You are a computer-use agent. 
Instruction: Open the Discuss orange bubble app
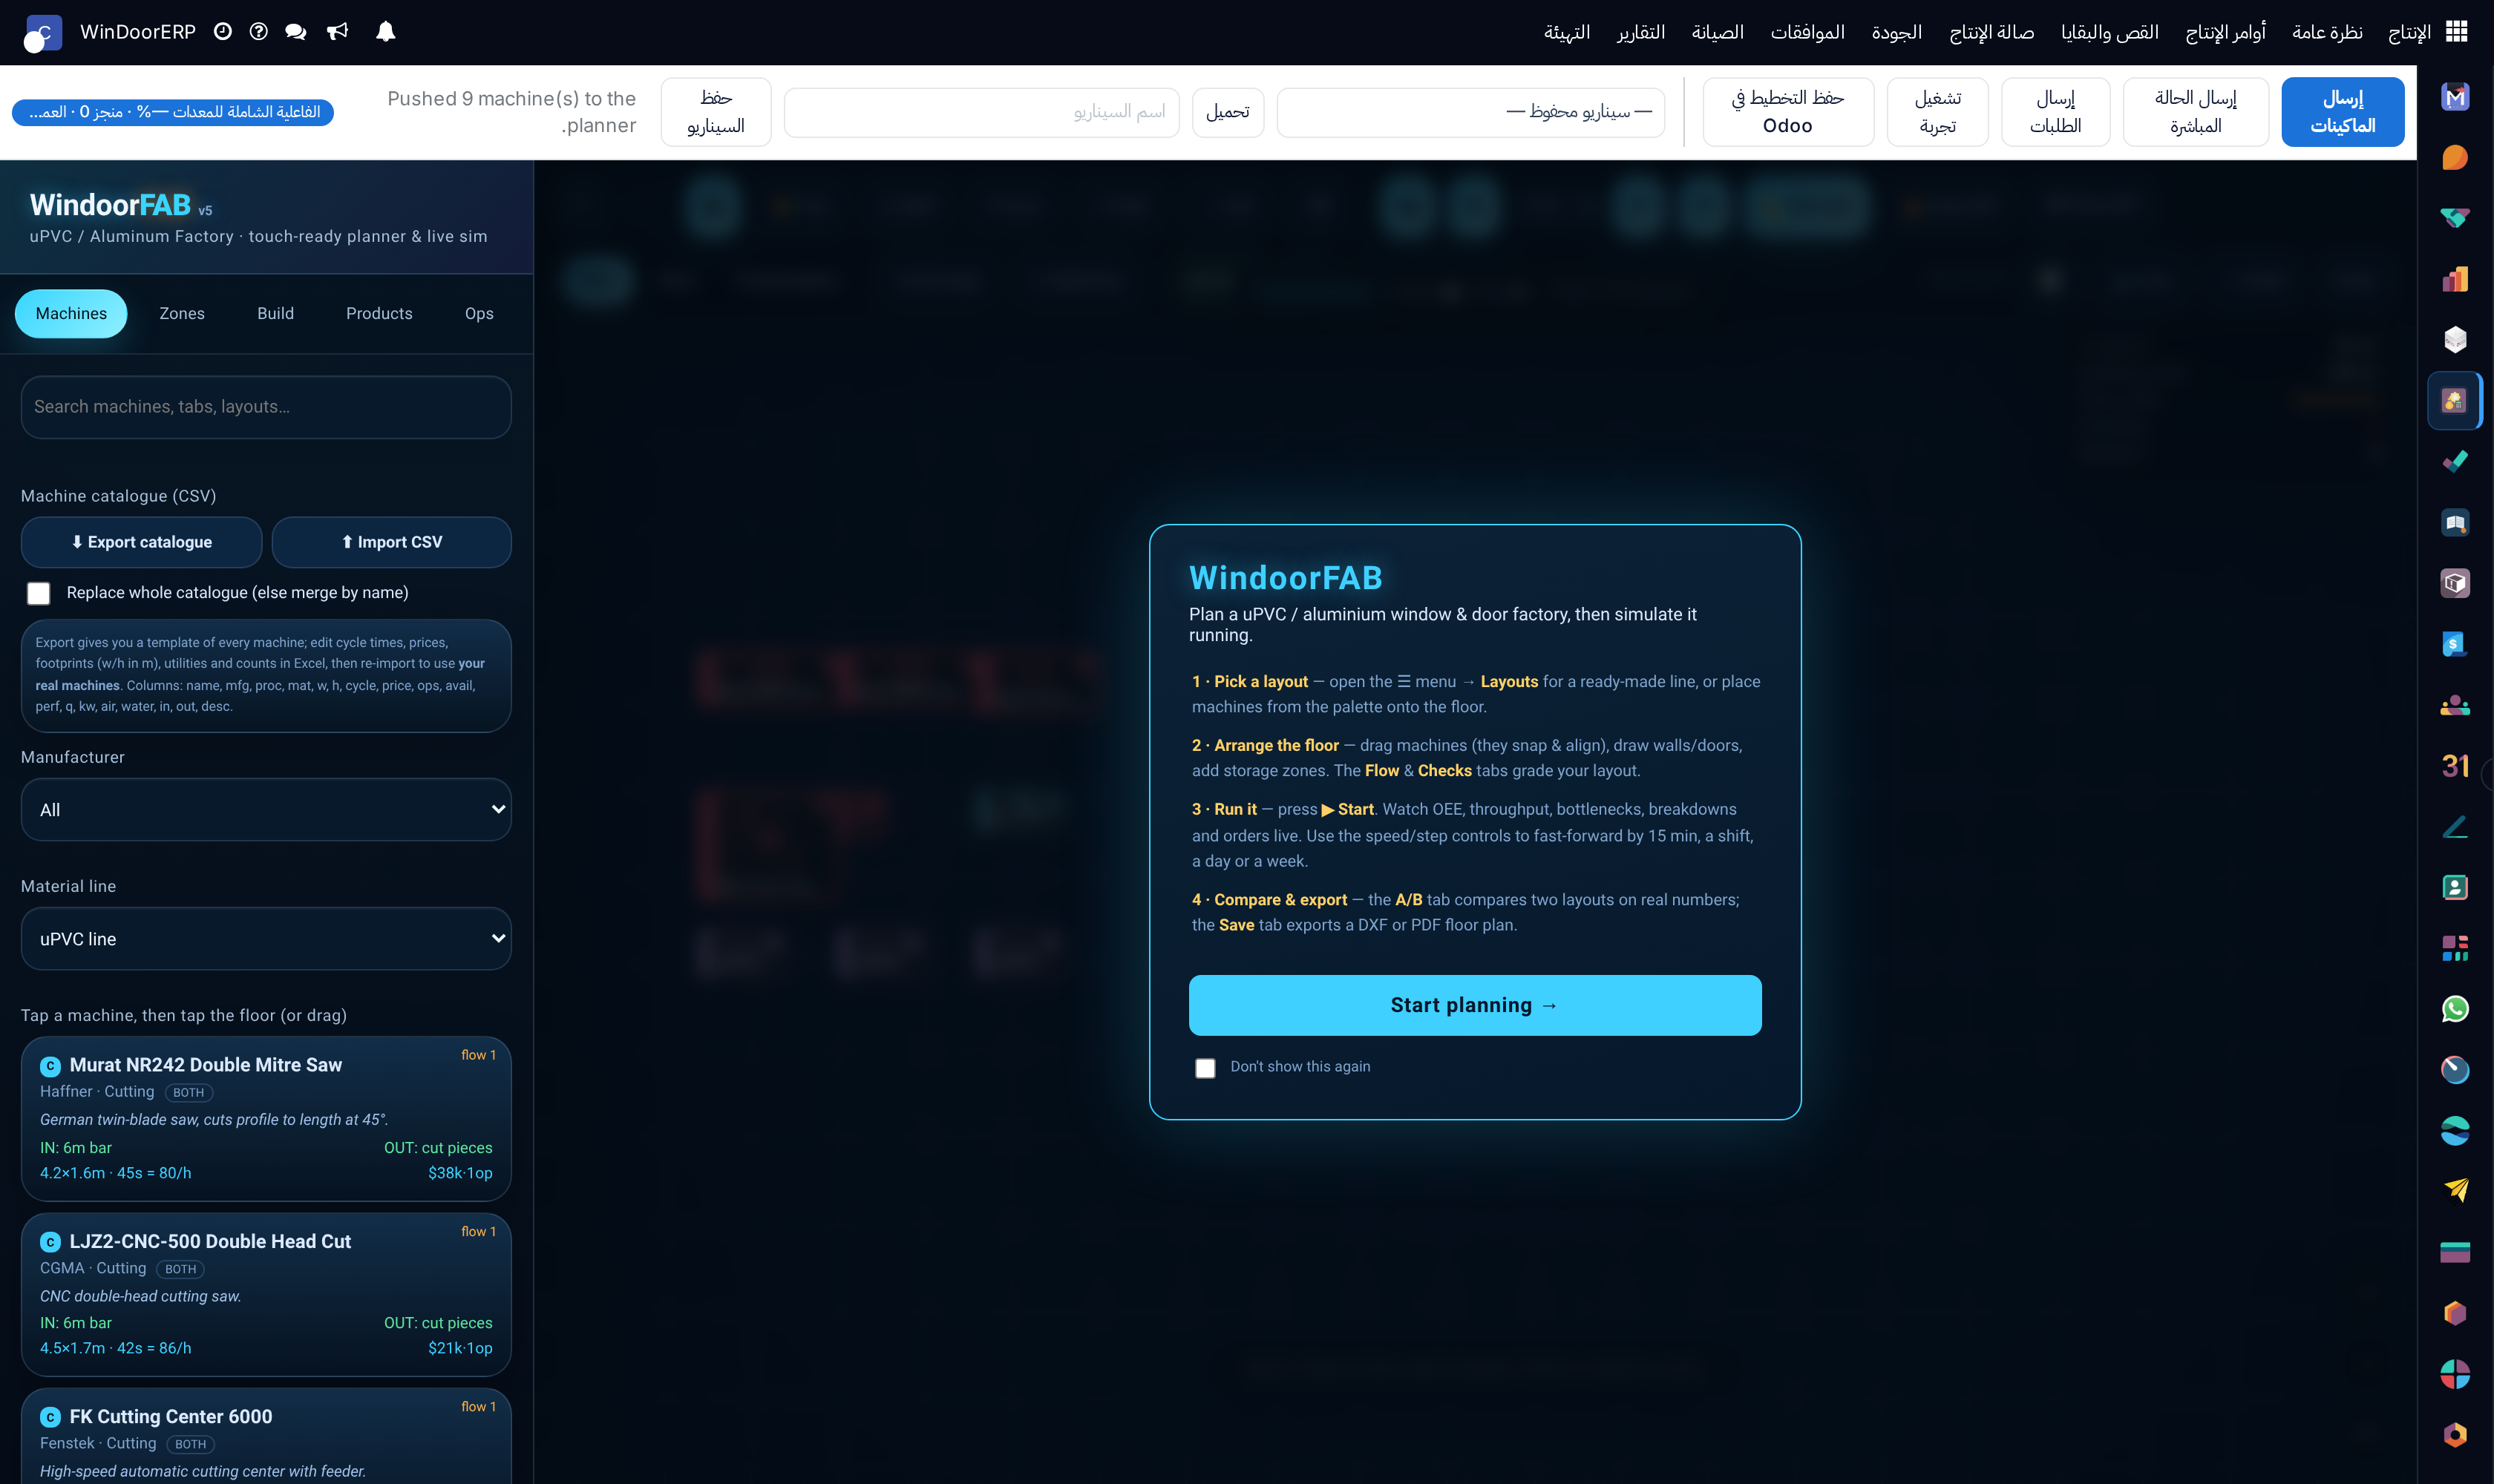coord(2455,158)
